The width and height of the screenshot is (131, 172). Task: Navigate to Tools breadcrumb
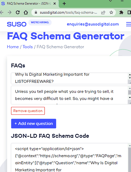coord(28,47)
